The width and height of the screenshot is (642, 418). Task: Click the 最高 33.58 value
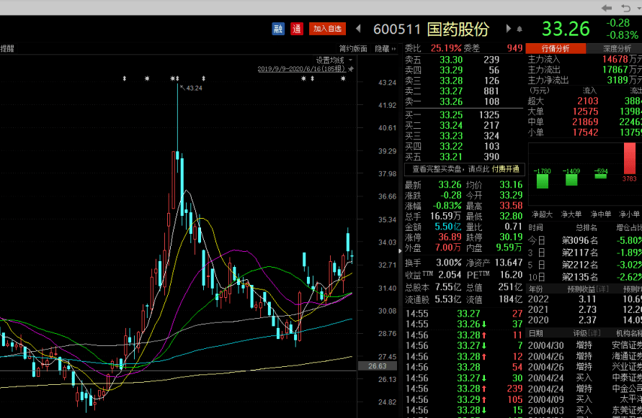click(511, 206)
